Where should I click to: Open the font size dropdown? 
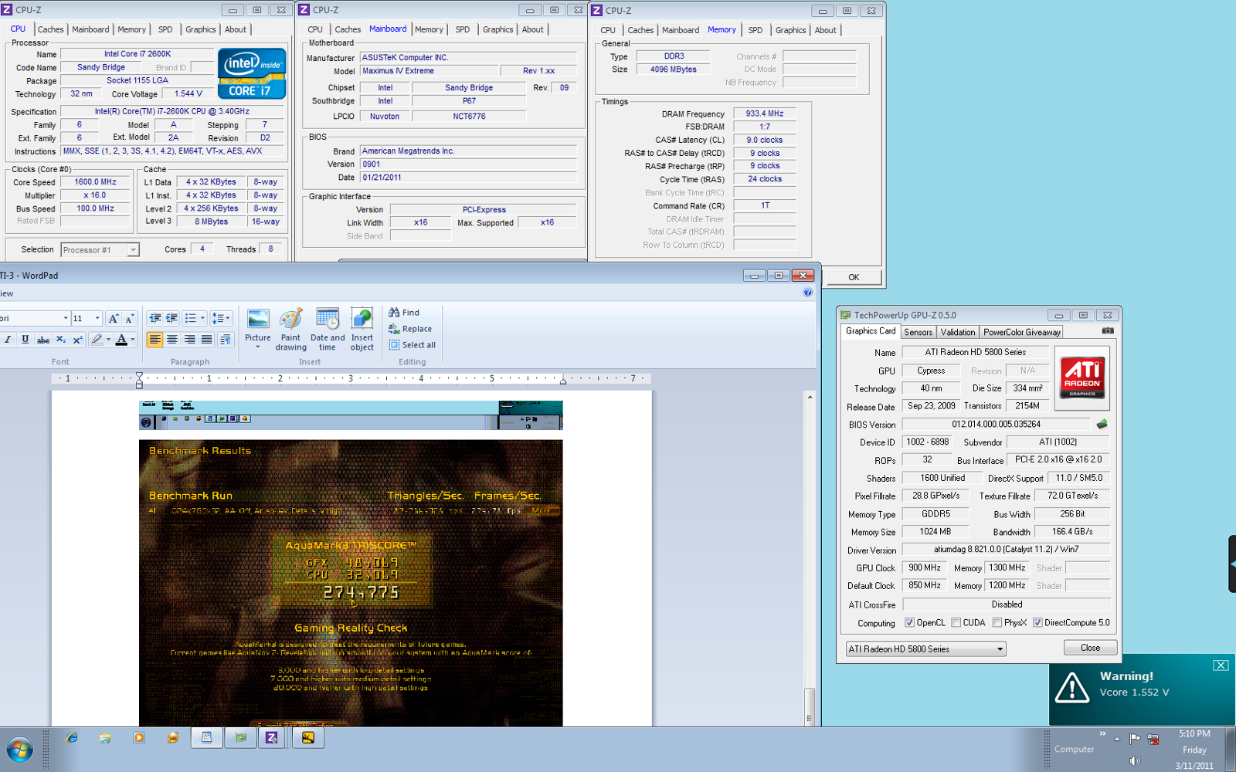point(97,318)
